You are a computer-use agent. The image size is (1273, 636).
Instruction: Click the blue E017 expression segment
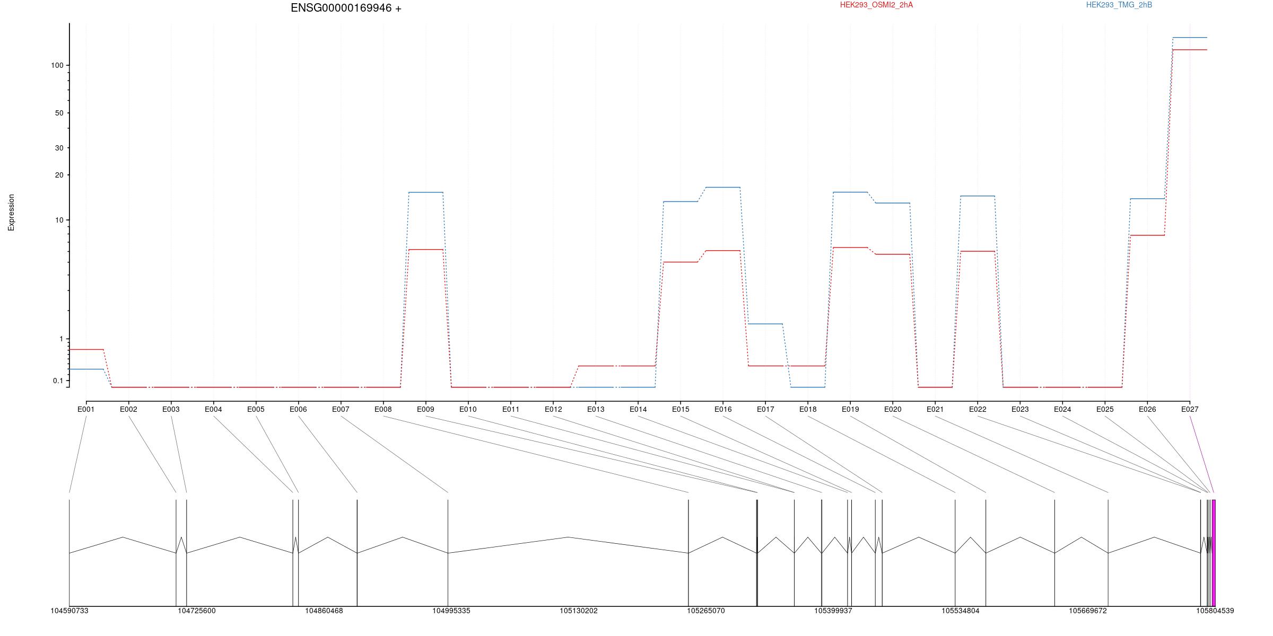tap(765, 324)
